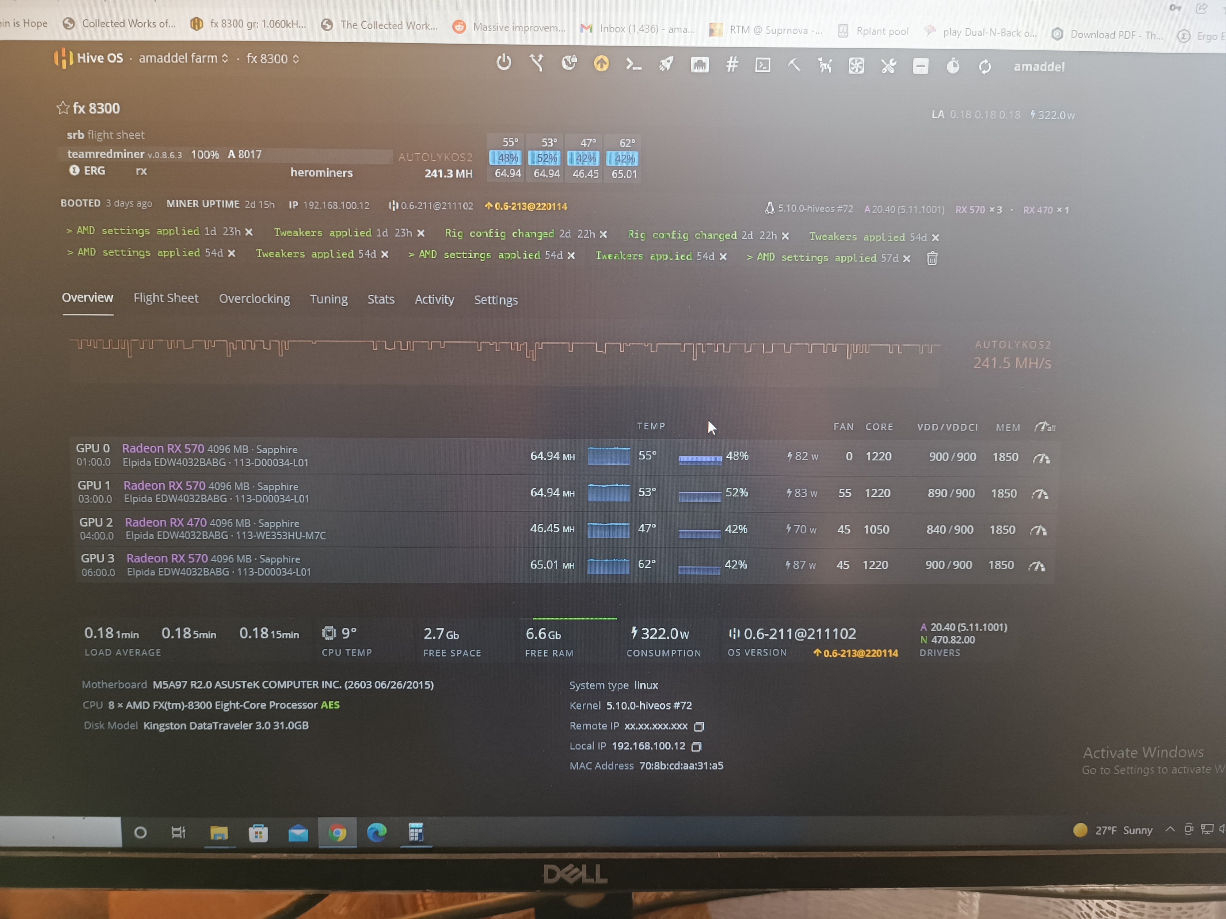
Task: Switch to the Inbox Gmail browser tab
Action: (638, 29)
